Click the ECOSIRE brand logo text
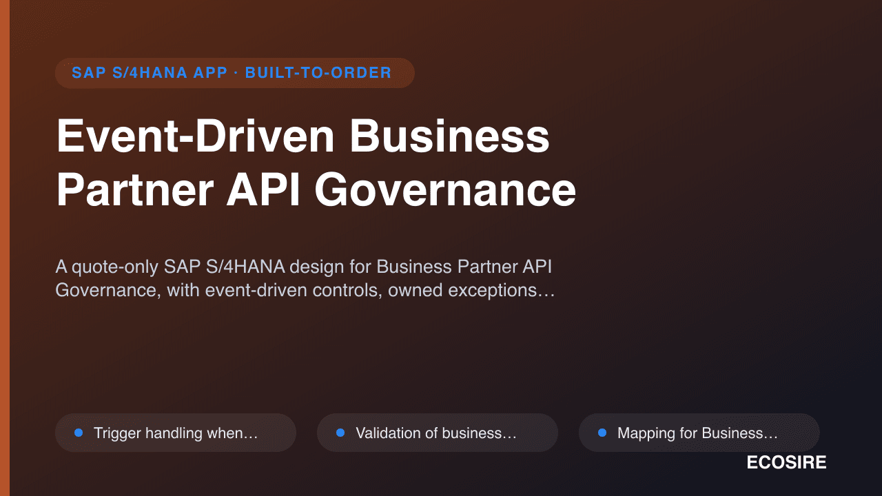Viewport: 882px width, 496px height. (786, 463)
